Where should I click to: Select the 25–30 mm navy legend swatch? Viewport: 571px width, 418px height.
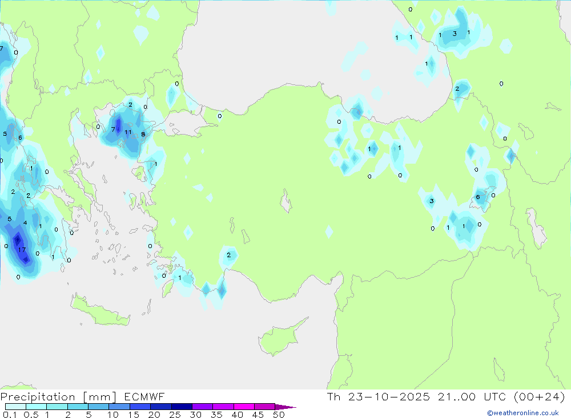pyautogui.click(x=182, y=407)
